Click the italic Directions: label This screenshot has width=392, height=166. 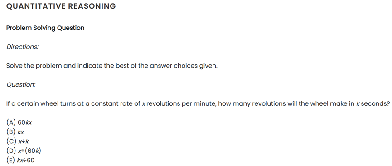pyautogui.click(x=23, y=47)
